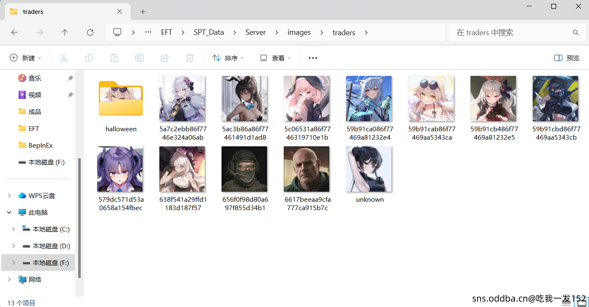Image resolution: width=589 pixels, height=307 pixels.
Task: Click the Paste clipboard icon
Action: tap(114, 58)
